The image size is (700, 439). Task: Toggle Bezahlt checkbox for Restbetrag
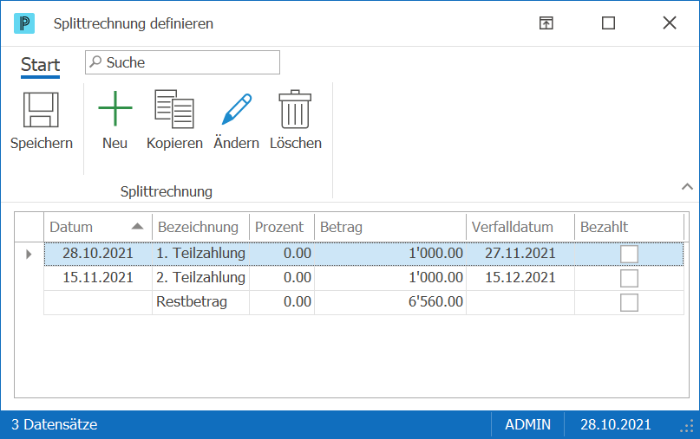[629, 302]
